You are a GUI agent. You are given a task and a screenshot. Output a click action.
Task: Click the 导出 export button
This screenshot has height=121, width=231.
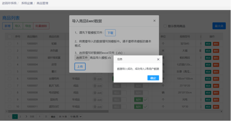click(28, 26)
